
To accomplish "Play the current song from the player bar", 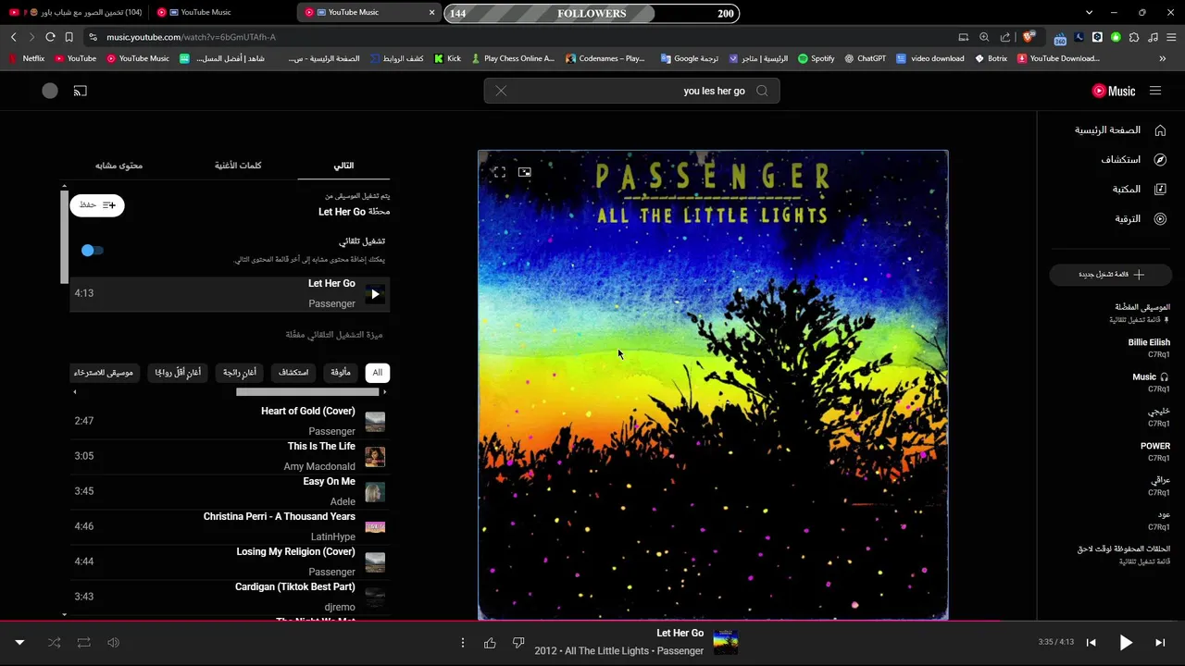I will pos(1126,643).
